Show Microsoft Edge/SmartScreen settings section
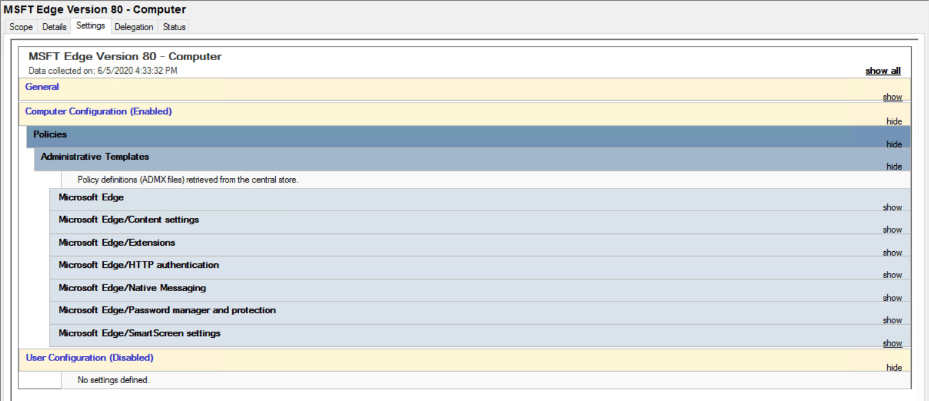929x401 pixels. [x=892, y=343]
